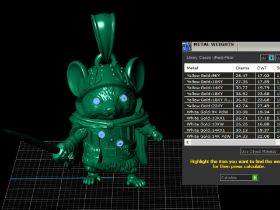Click the 22.08 DWT cell

point(265,136)
